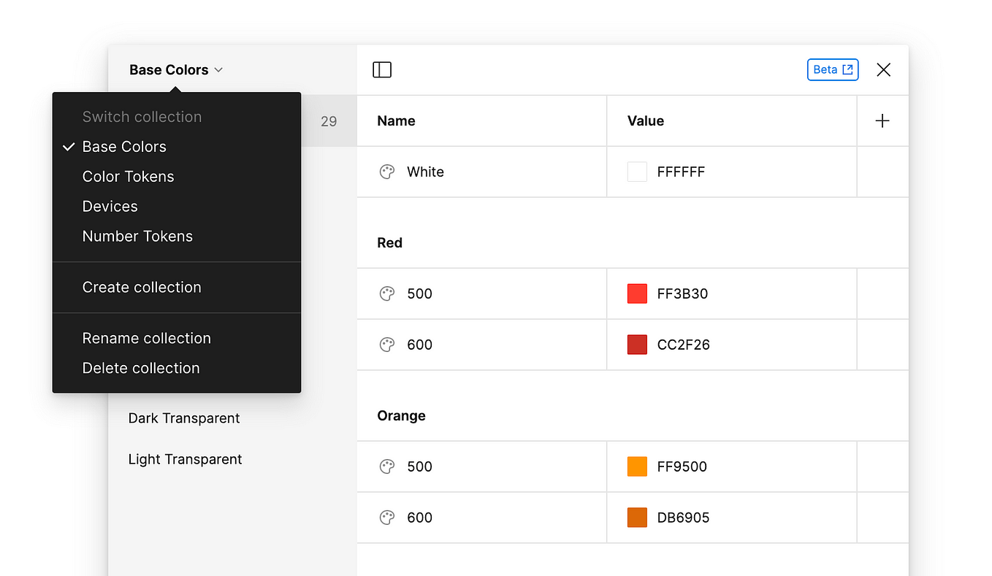992x576 pixels.
Task: Select the Color Tokens collection
Action: click(128, 176)
